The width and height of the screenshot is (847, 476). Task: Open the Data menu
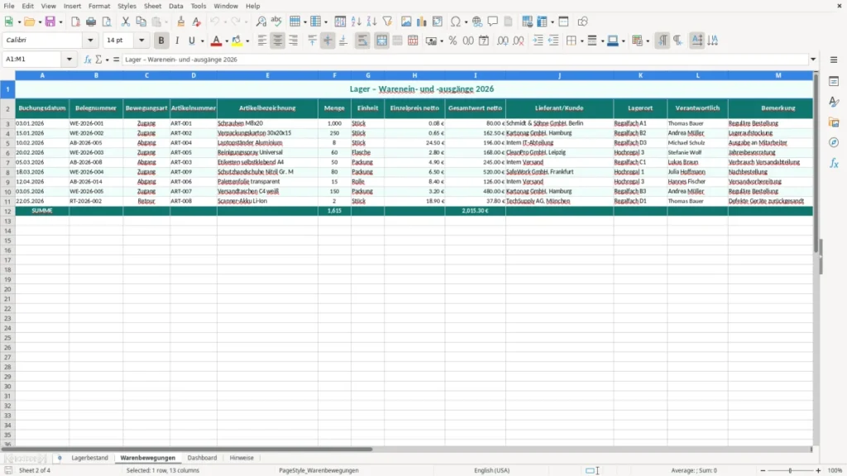pyautogui.click(x=175, y=6)
